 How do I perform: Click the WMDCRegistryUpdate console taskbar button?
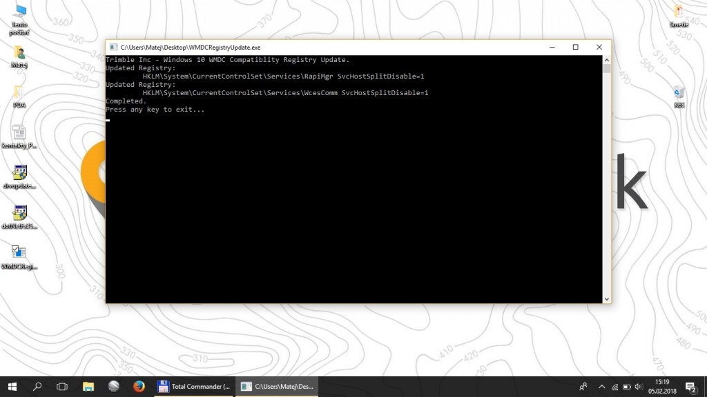278,387
